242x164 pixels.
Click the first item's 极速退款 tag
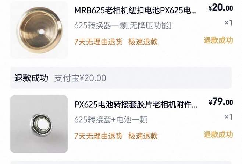coord(143,42)
